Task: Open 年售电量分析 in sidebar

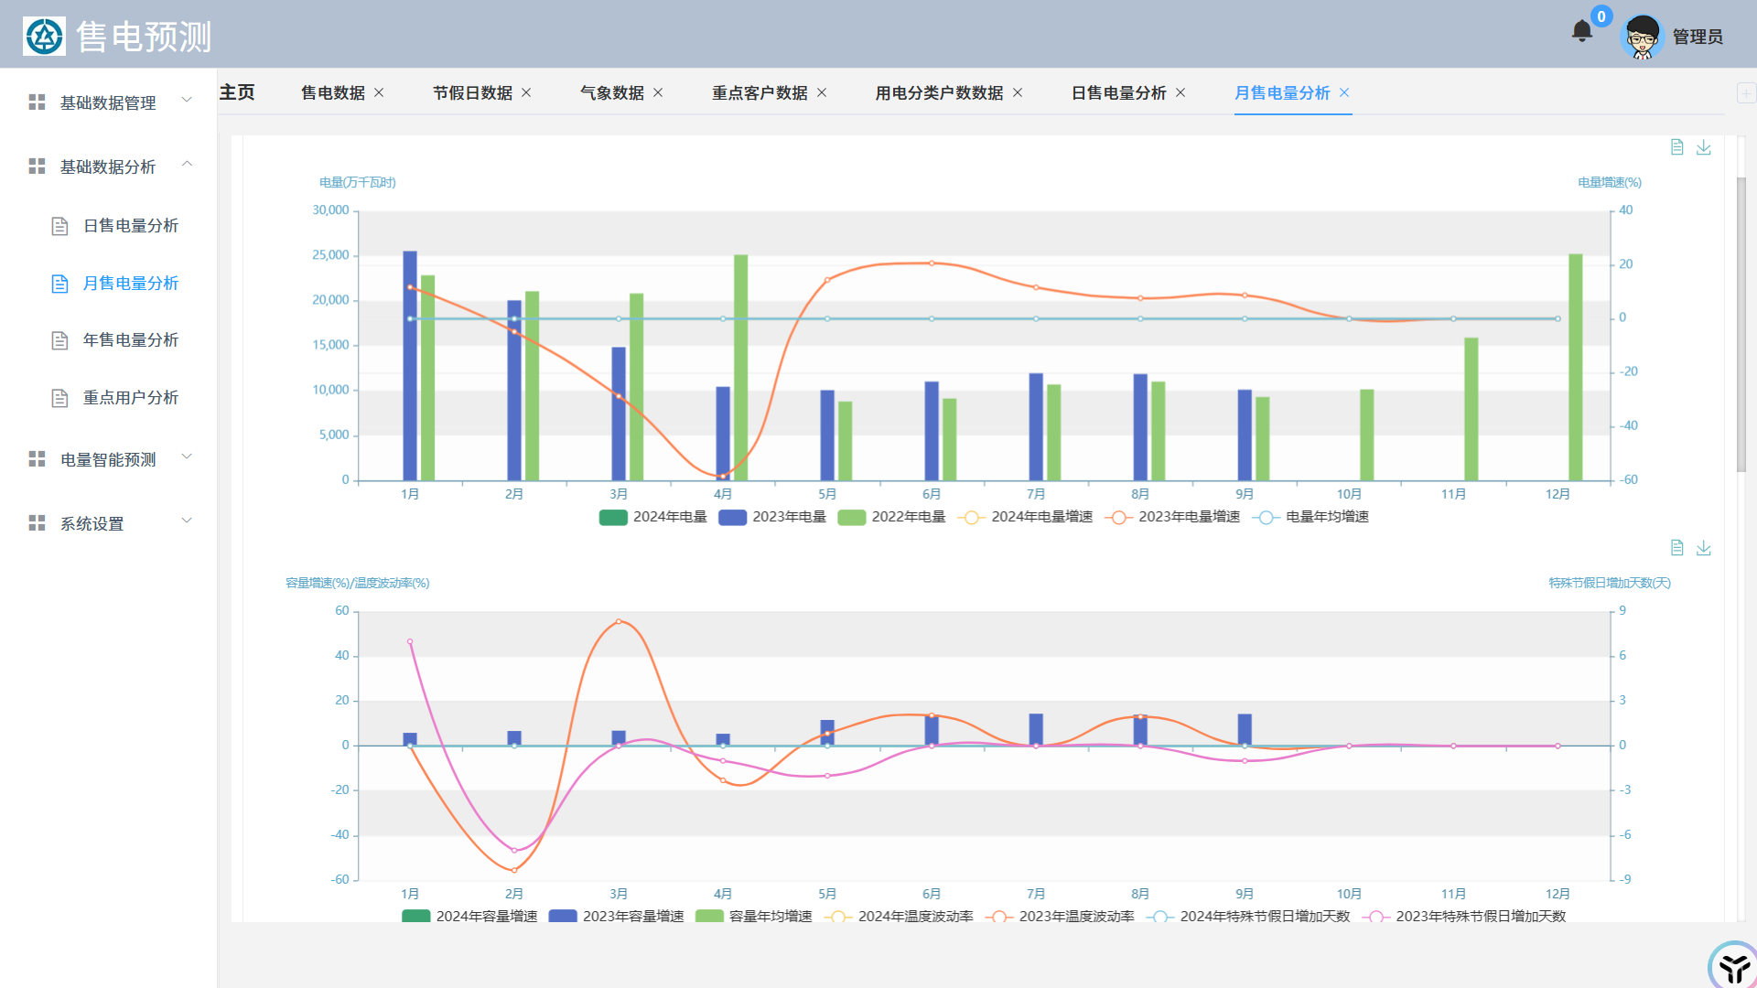Action: click(x=130, y=340)
